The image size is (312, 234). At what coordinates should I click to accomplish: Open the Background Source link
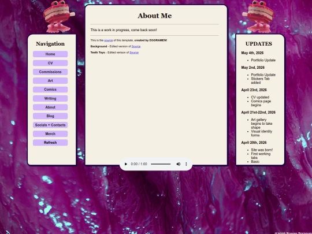pyautogui.click(x=136, y=46)
